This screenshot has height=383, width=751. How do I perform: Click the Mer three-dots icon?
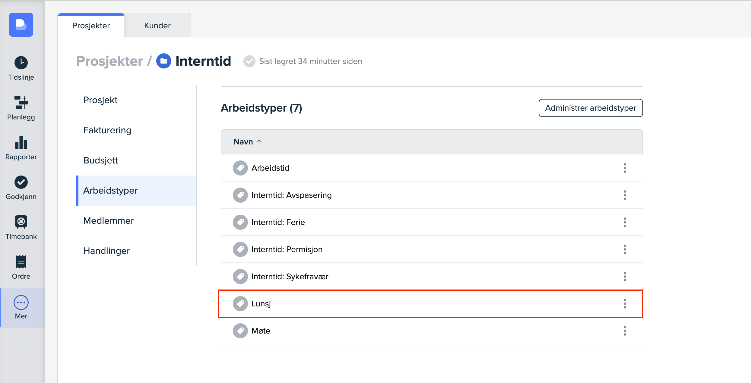point(21,302)
